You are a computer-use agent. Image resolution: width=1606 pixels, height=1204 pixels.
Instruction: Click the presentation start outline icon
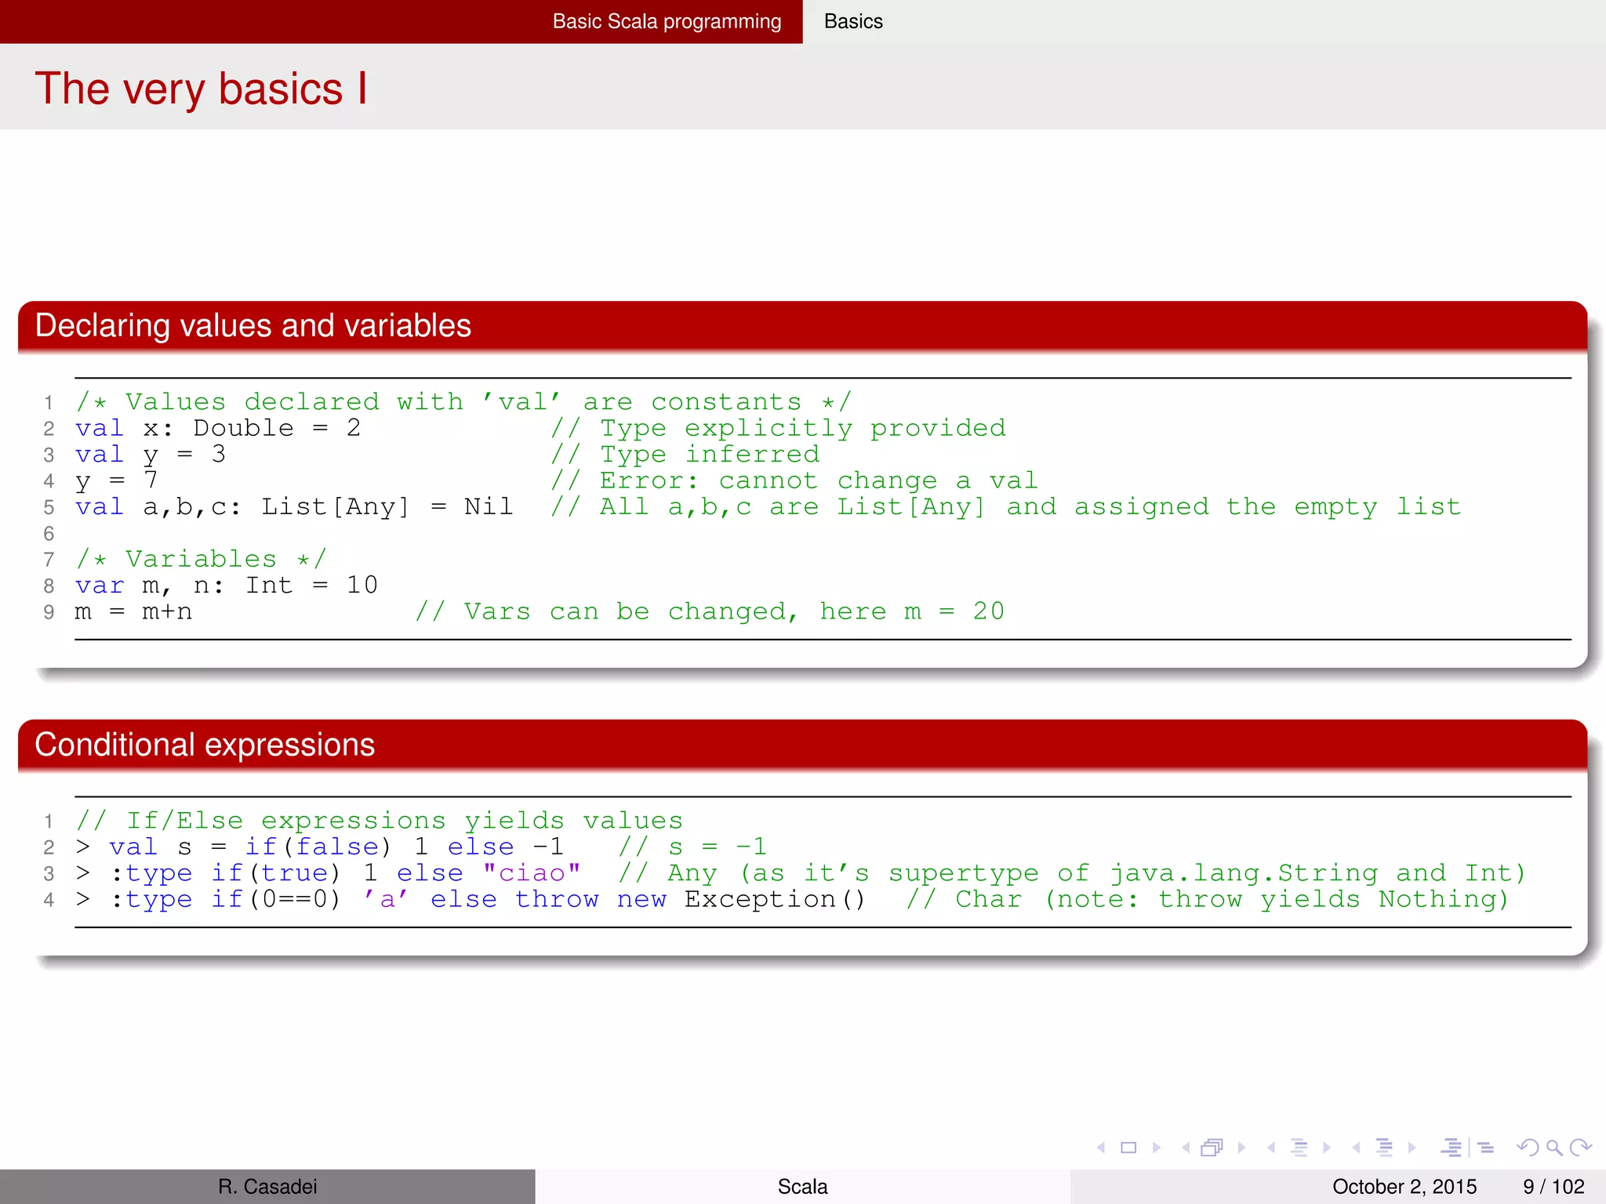(1452, 1148)
